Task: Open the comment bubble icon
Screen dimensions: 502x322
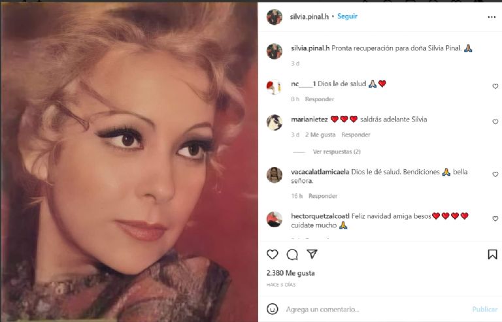Action: click(x=292, y=255)
